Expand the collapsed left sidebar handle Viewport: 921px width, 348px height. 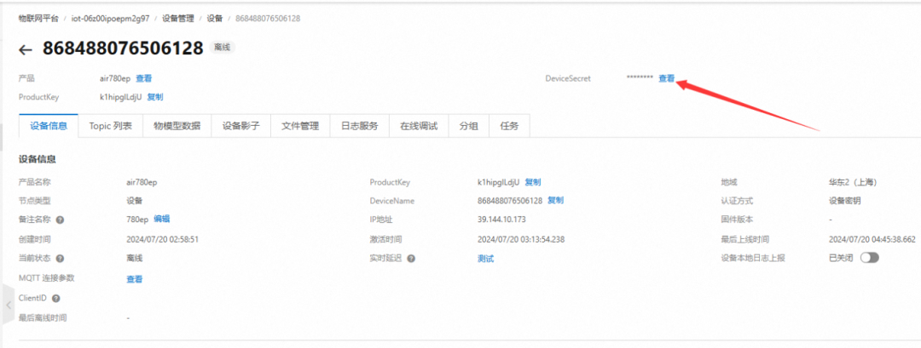click(9, 305)
